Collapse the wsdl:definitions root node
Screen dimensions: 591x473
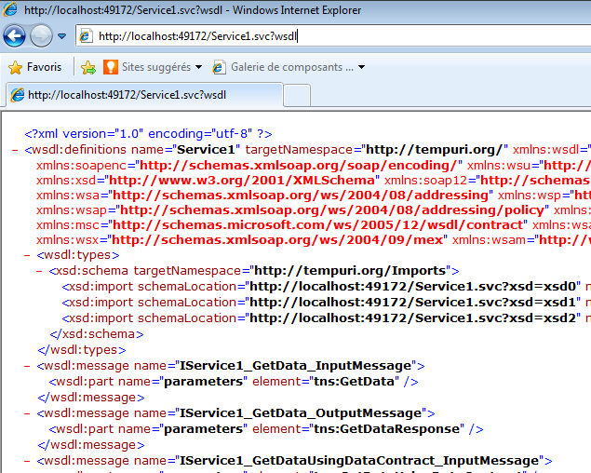pyautogui.click(x=17, y=149)
